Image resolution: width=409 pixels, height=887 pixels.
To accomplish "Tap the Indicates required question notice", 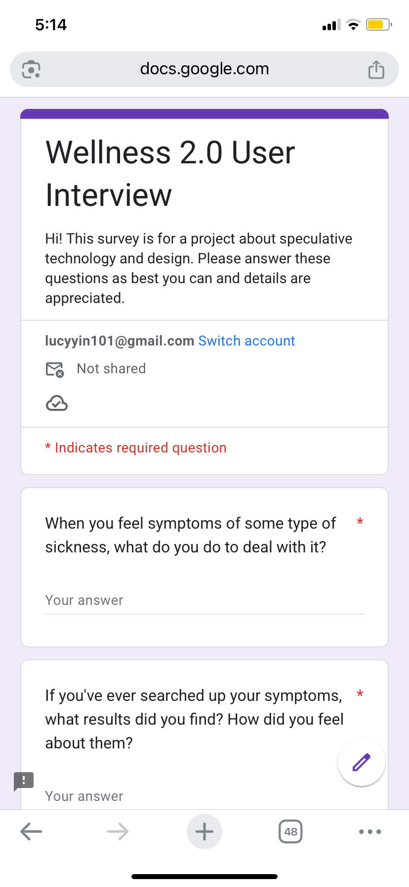I will (136, 448).
